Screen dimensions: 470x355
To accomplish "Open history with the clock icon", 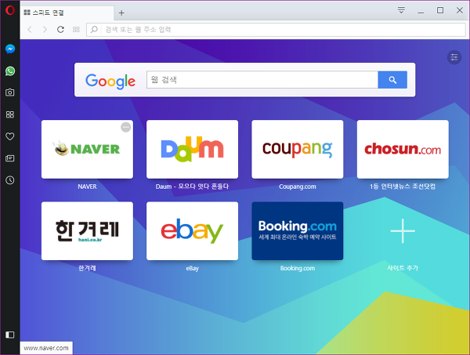I will coord(10,180).
